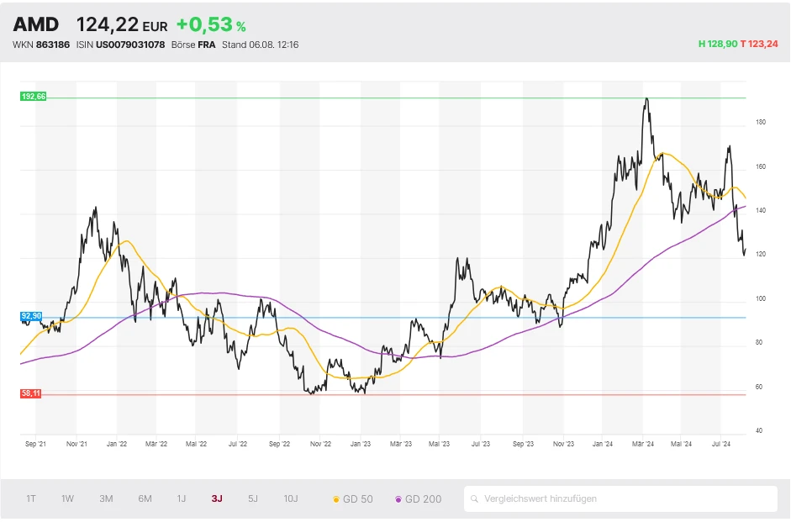Viewport: 791px width, 522px height.
Task: Change chart to 5J range
Action: (x=253, y=498)
